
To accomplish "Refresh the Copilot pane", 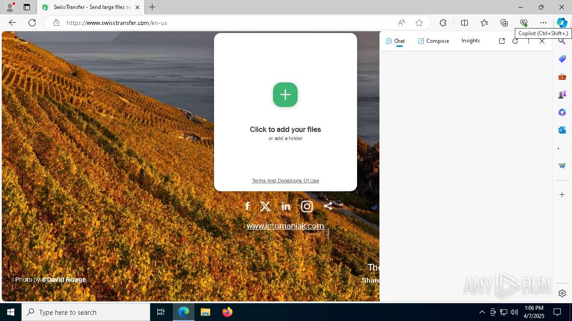I will (x=515, y=41).
